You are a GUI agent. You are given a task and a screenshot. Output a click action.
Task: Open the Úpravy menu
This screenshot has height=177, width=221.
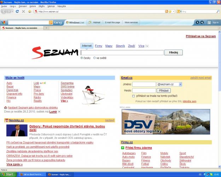pyautogui.click(x=13, y=6)
